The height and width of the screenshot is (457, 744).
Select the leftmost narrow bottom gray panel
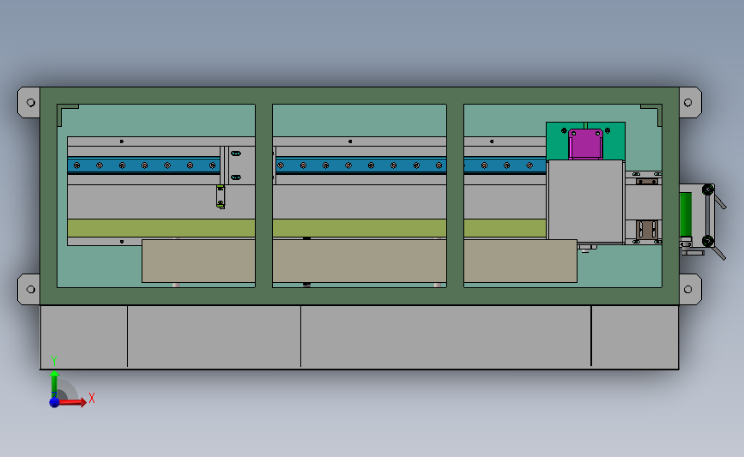pyautogui.click(x=84, y=337)
